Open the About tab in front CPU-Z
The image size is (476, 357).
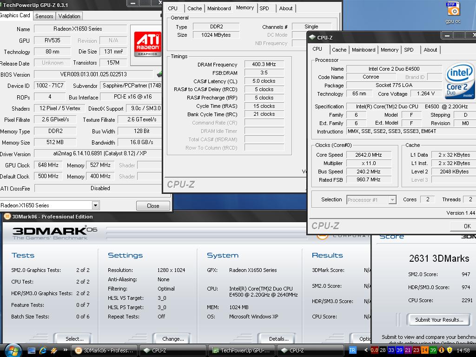tap(430, 50)
